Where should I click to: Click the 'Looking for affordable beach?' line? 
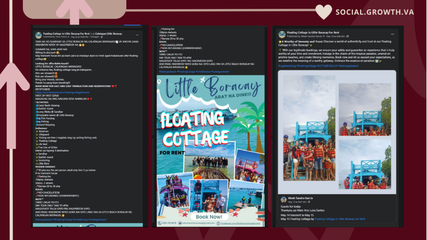(x=52, y=63)
